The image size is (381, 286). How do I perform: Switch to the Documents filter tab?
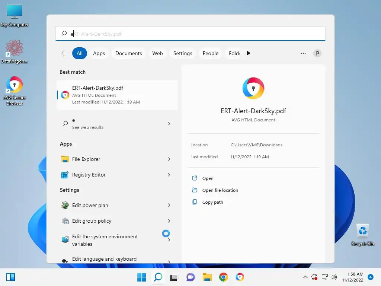128,53
